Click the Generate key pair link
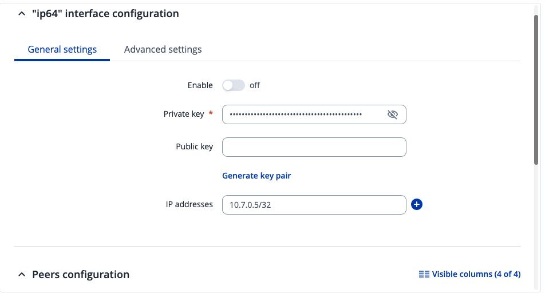This screenshot has height=297, width=545. pyautogui.click(x=256, y=176)
